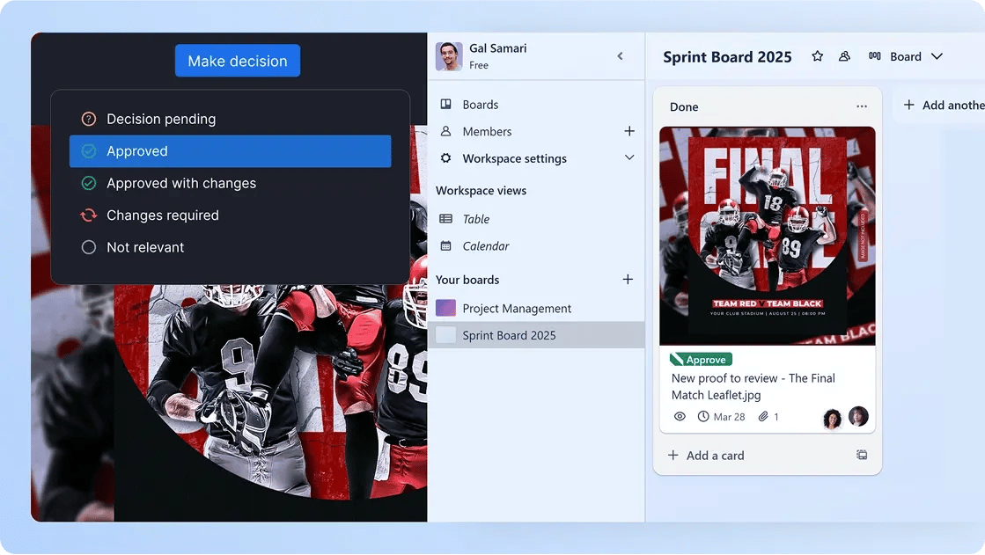
Task: Click the create-from-template icon in Done list
Action: [861, 455]
